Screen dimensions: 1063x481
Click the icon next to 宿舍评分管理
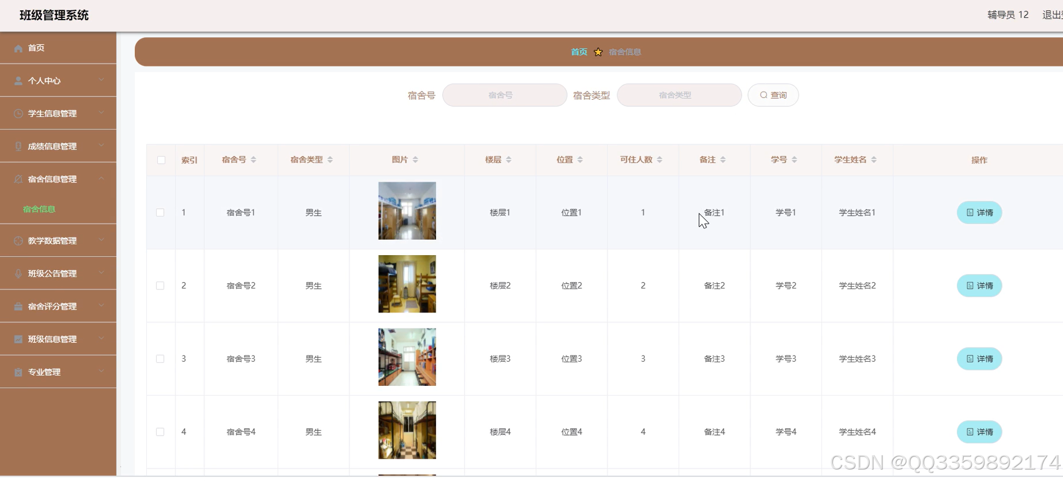18,306
